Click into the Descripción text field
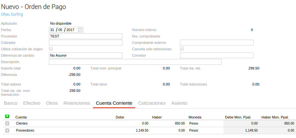 (x=135, y=62)
